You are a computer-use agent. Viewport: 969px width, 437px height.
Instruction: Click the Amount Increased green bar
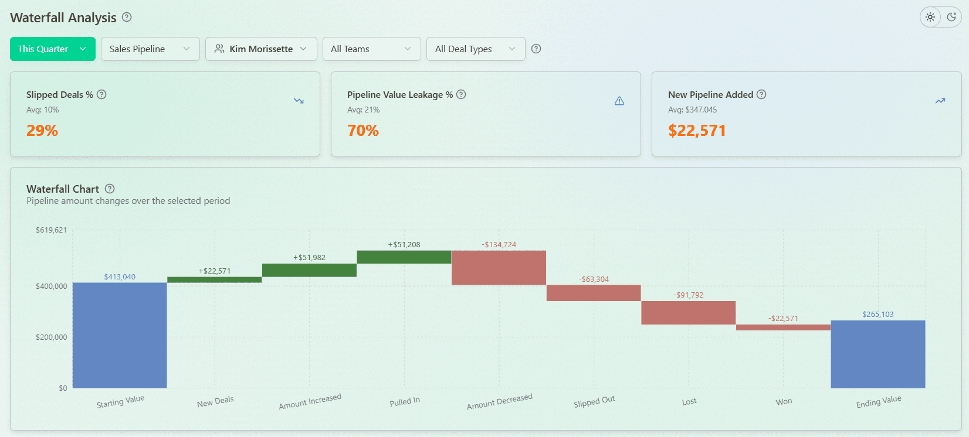point(309,270)
